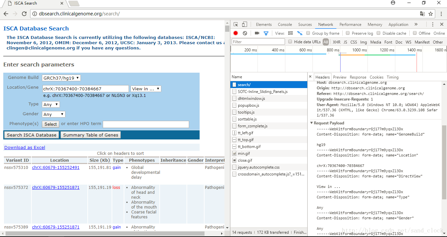Tick the Disable cache checkbox
The image size is (447, 237).
[378, 33]
